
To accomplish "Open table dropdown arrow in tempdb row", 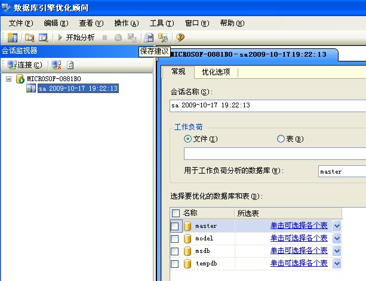I will [x=337, y=264].
